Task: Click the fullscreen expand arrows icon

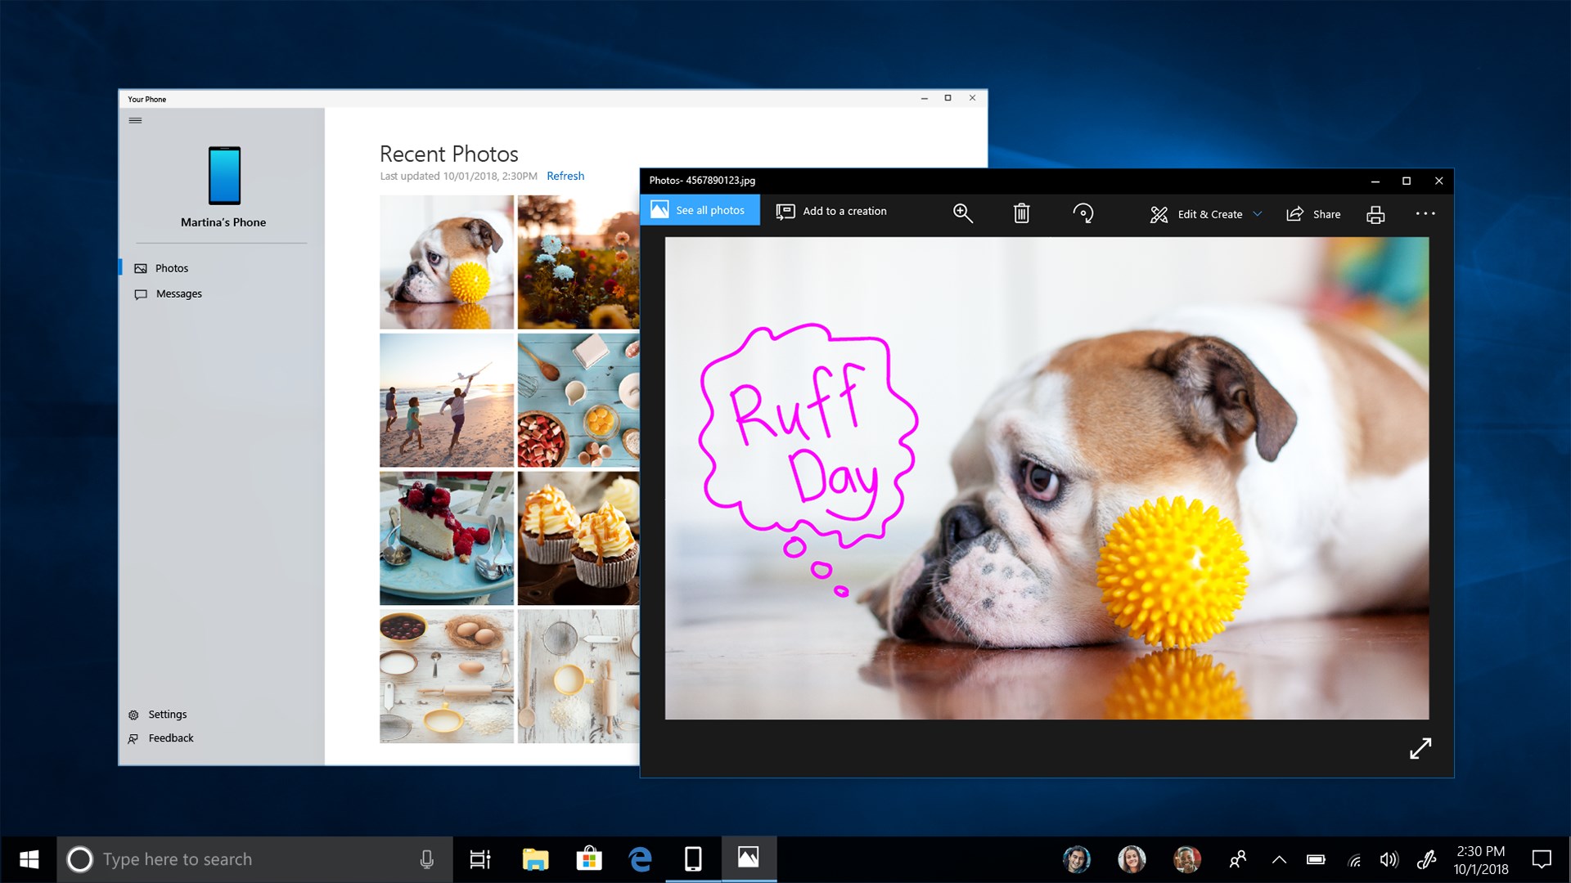Action: click(x=1420, y=748)
